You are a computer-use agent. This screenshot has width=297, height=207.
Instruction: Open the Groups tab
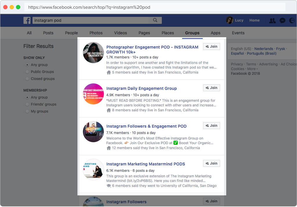pyautogui.click(x=192, y=33)
